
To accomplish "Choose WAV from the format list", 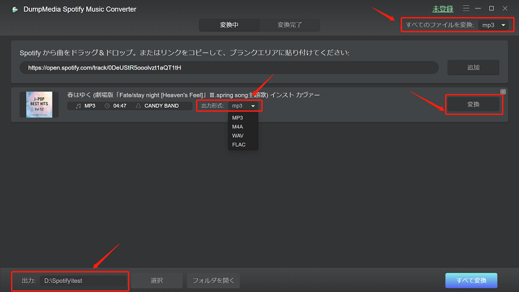I will coord(237,136).
